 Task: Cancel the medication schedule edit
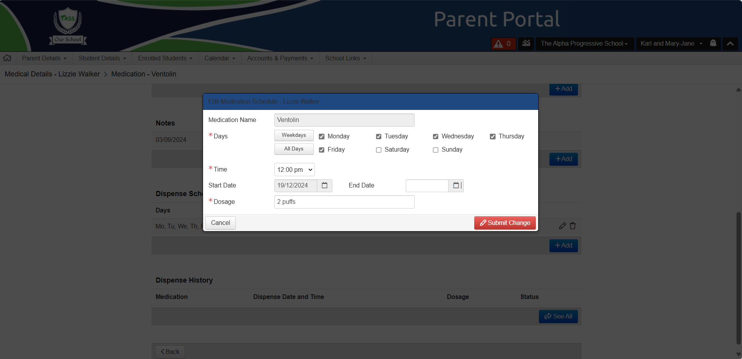coord(220,223)
